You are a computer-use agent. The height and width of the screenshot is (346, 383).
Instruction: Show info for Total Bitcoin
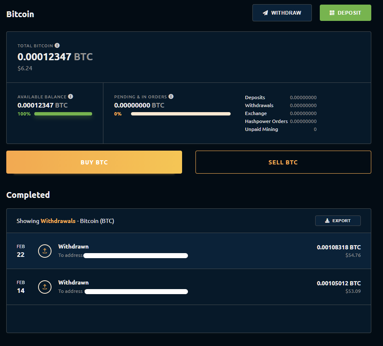(57, 46)
